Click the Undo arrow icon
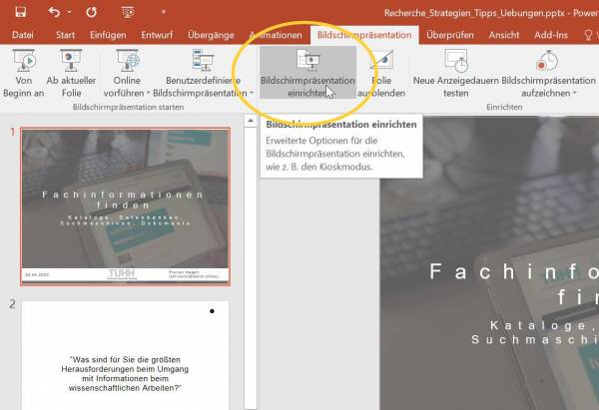 [54, 12]
